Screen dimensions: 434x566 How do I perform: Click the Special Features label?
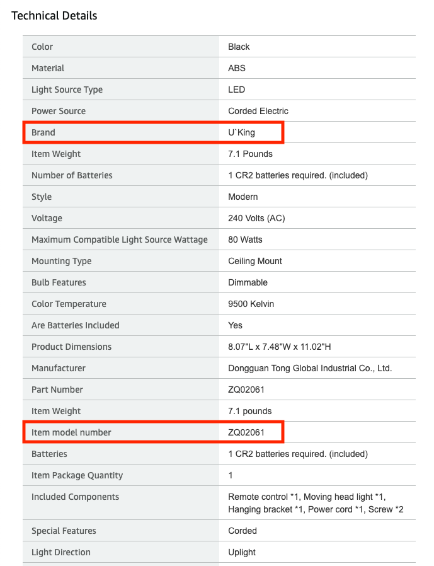pos(64,531)
